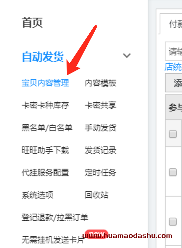The height and width of the screenshot is (248, 182).
Task: Select 手动发货 menu item
Action: click(x=101, y=128)
